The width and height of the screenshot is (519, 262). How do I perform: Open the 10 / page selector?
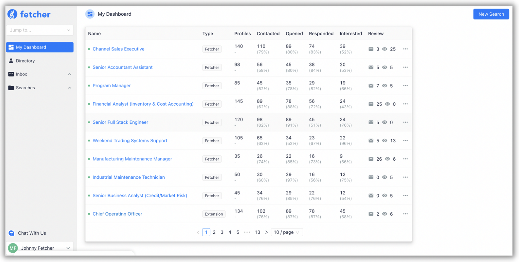pyautogui.click(x=287, y=232)
